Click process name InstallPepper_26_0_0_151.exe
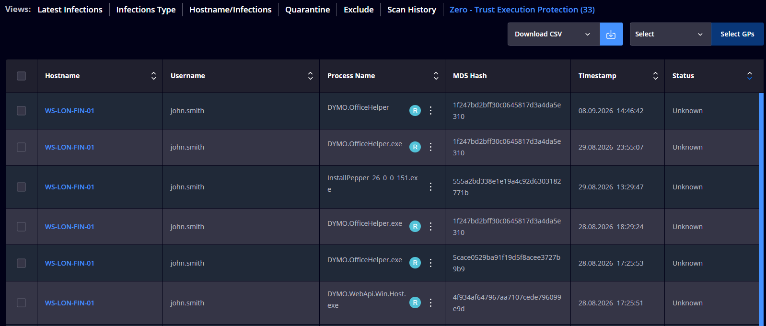This screenshot has height=326, width=766. pyautogui.click(x=372, y=184)
